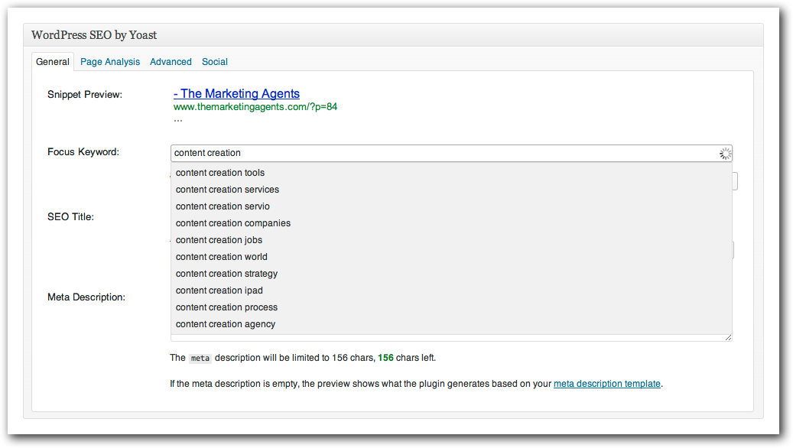Open the General tab

click(53, 62)
